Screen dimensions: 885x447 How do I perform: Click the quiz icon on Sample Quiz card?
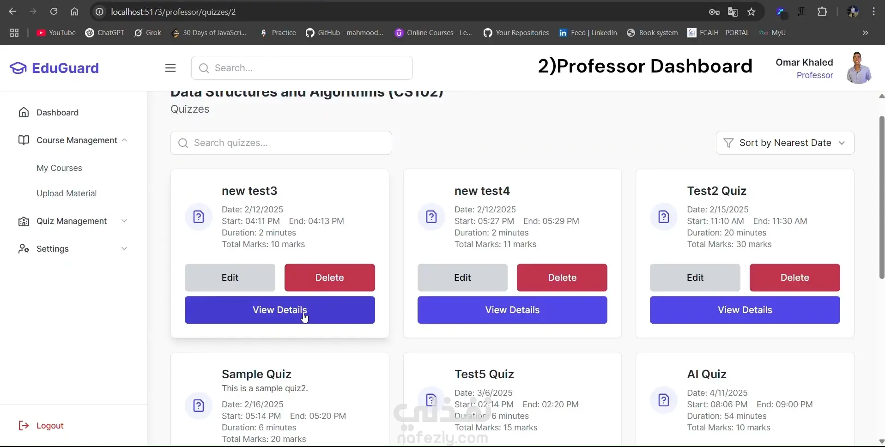point(199,405)
